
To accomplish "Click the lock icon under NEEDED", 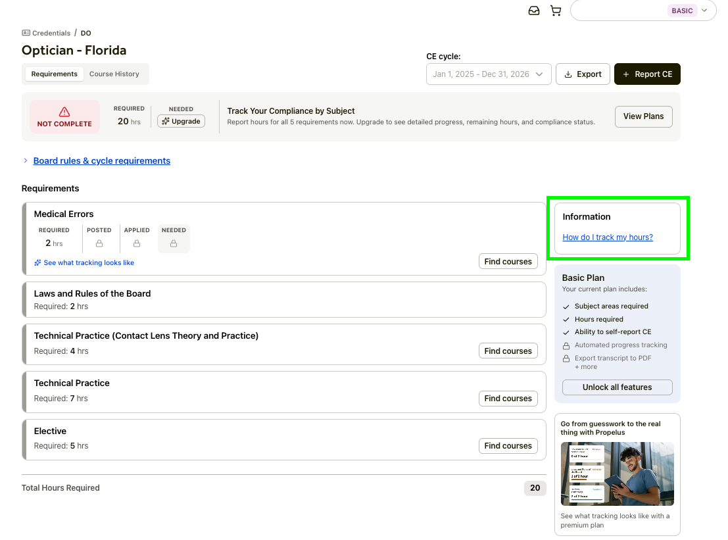I will [174, 243].
